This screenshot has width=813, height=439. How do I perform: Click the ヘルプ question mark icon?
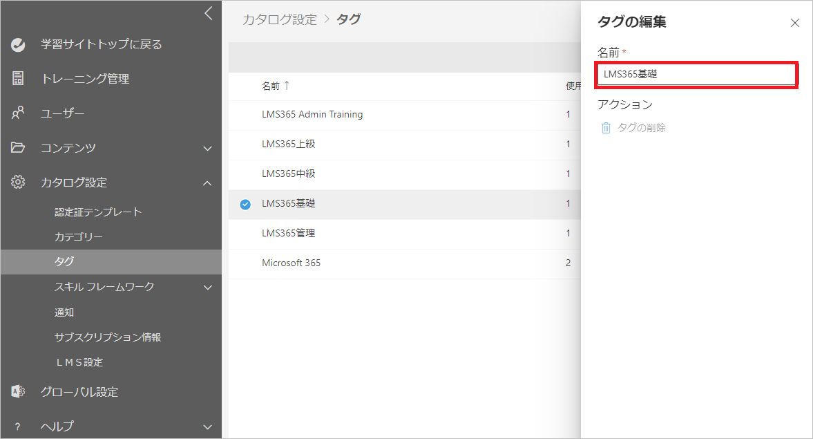tap(18, 427)
